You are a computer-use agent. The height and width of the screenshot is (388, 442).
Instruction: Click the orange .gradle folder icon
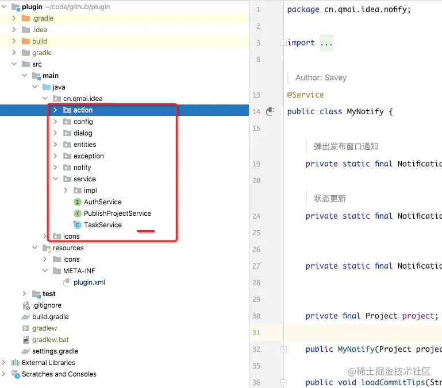point(26,18)
